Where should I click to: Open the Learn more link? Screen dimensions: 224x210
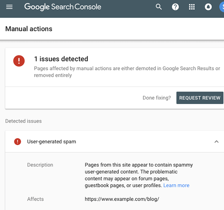point(176,185)
